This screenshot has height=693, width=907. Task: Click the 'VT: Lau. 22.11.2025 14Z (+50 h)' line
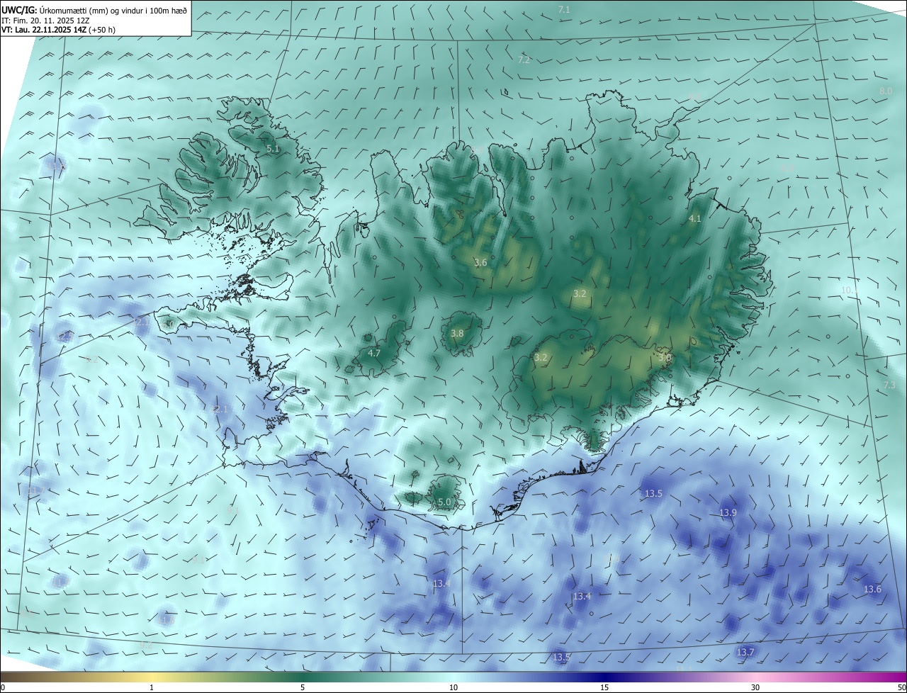tap(58, 30)
